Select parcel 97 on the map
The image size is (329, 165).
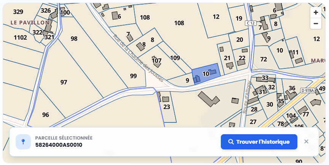[64, 82]
